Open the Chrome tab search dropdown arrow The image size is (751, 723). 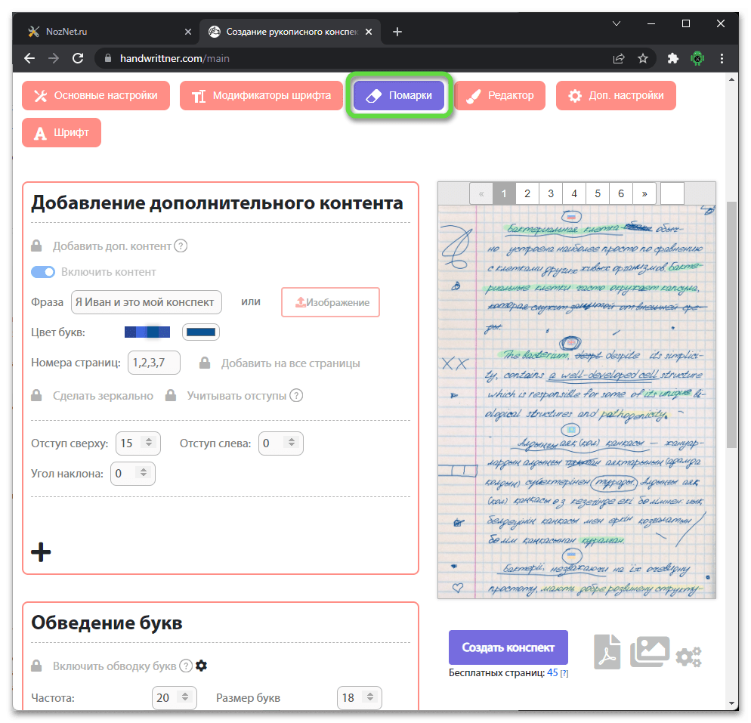tap(617, 23)
